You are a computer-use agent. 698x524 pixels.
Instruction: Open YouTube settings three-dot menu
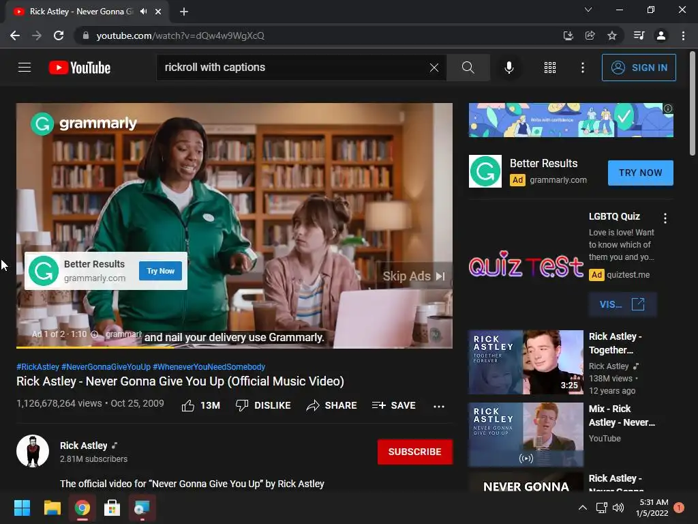(x=582, y=68)
